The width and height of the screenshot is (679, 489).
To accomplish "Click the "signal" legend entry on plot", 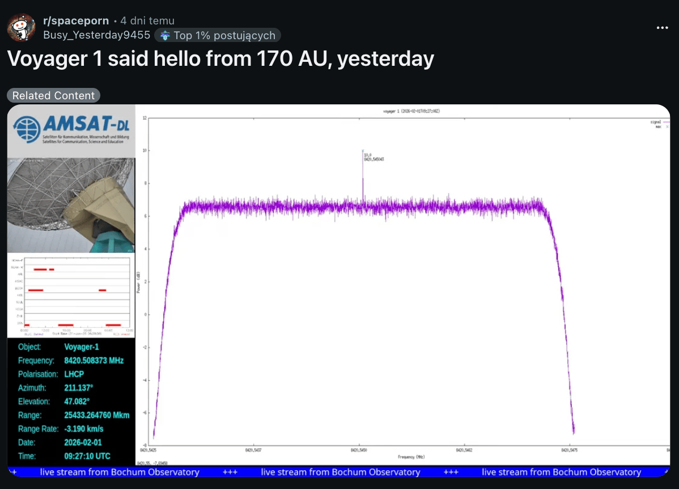I will point(657,121).
